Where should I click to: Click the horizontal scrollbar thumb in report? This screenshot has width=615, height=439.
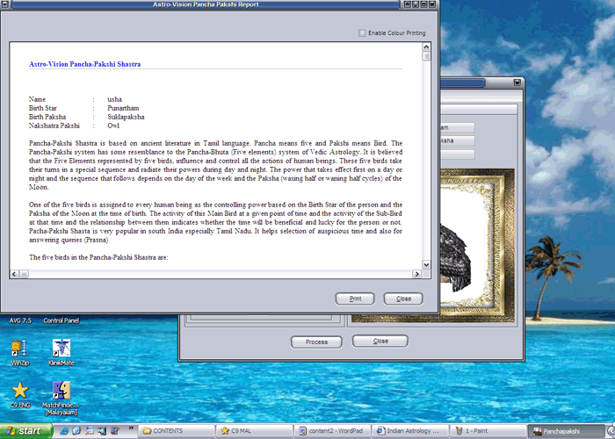pos(24,274)
